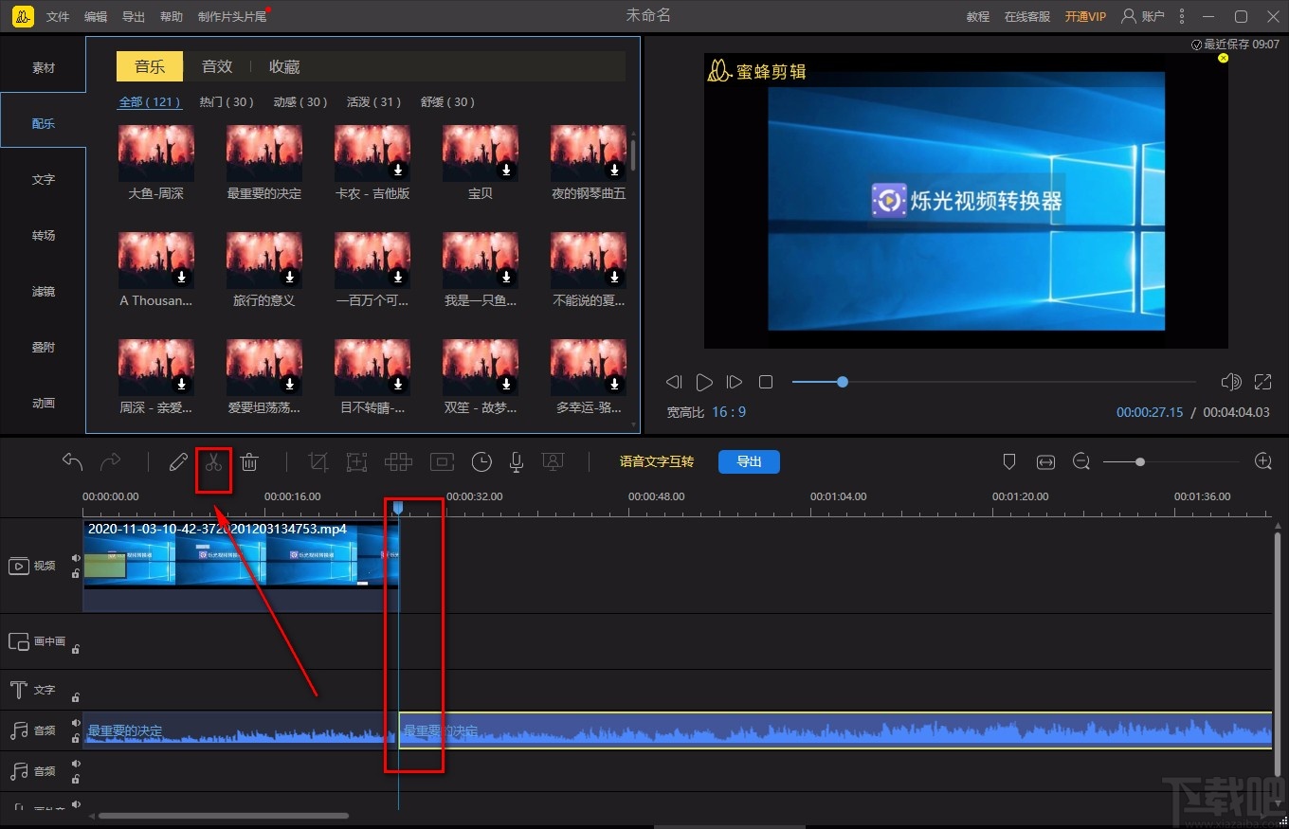Lock the empty second audio track

click(76, 779)
